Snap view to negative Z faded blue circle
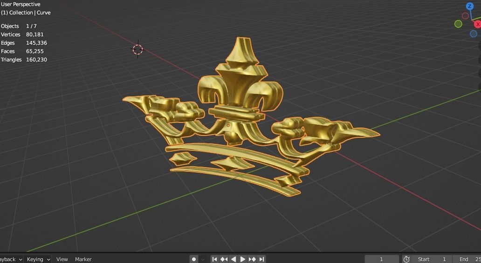Viewport: 481px width, 263px height. click(474, 34)
